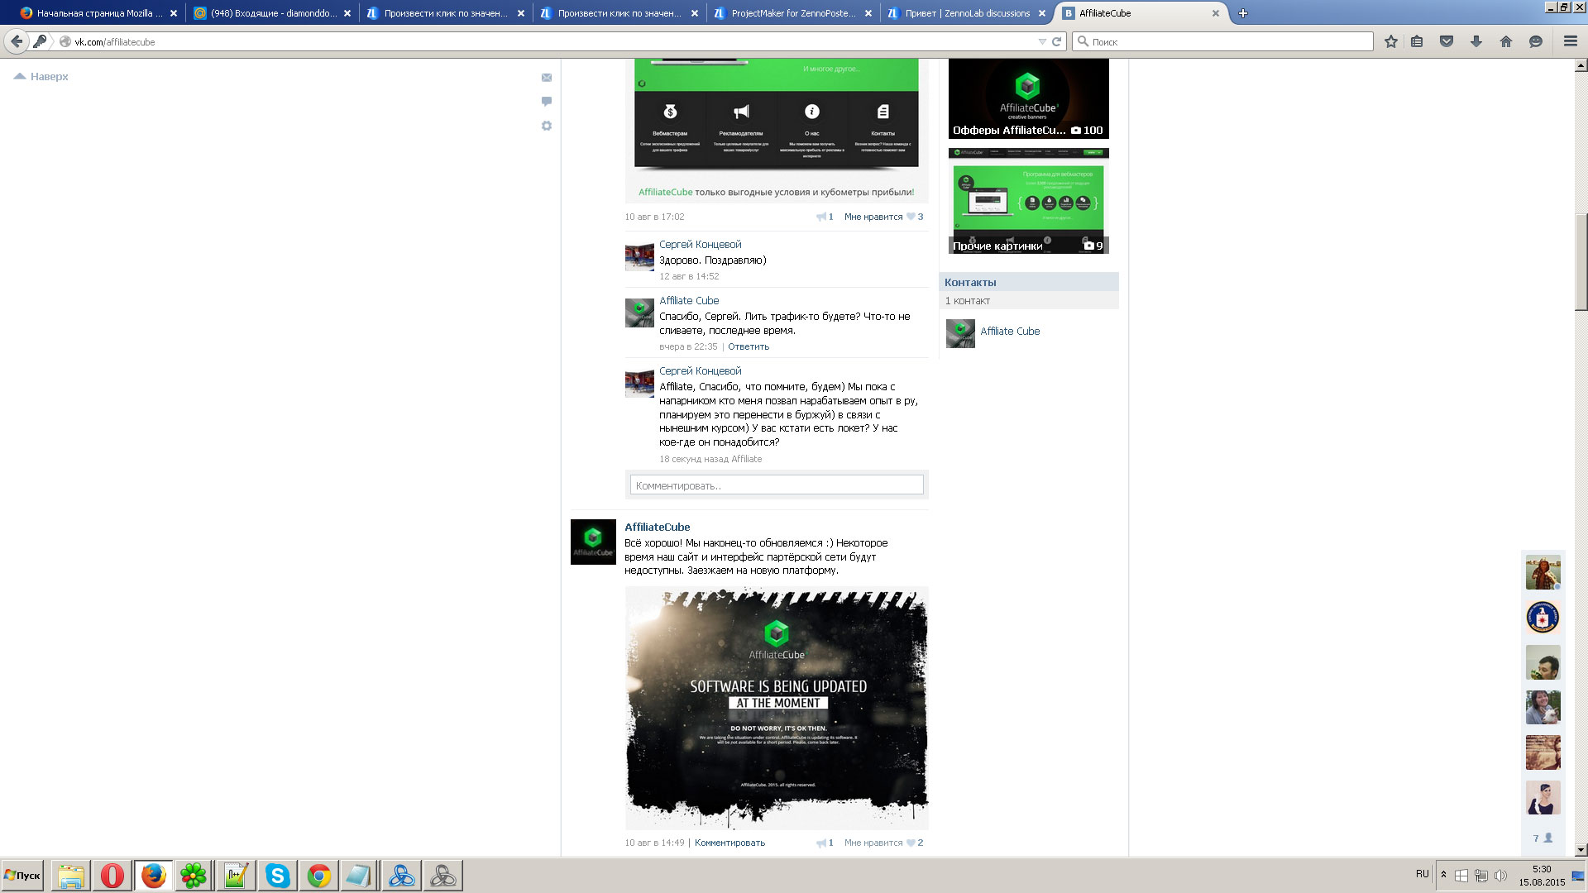This screenshot has width=1588, height=893.
Task: Switch to Привет | ZennoLab discussions tab
Action: (968, 13)
